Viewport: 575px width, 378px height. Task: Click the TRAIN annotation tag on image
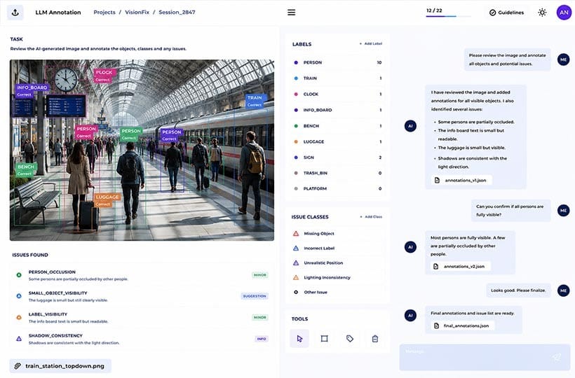(x=255, y=101)
